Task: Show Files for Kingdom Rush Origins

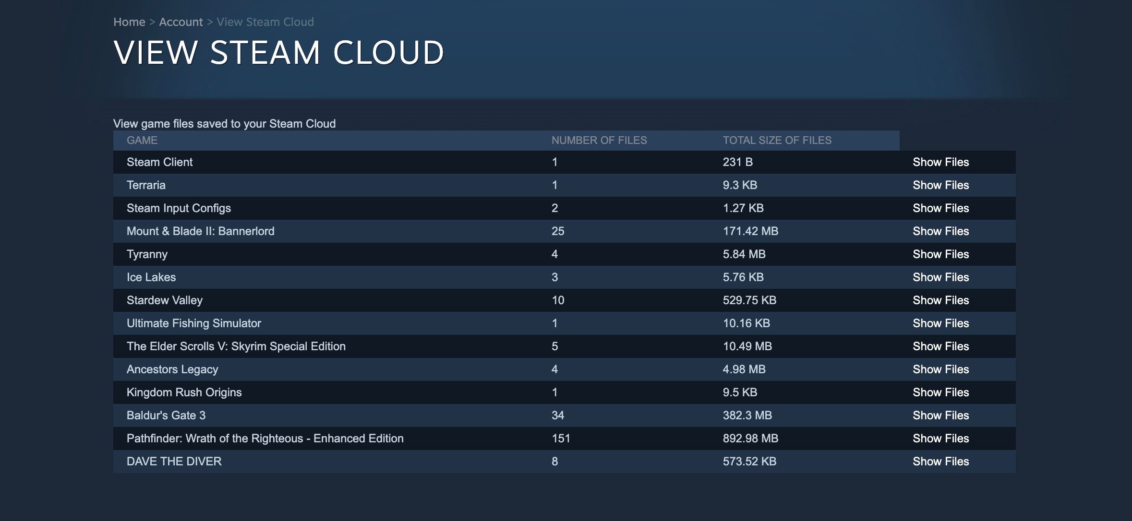Action: coord(940,392)
